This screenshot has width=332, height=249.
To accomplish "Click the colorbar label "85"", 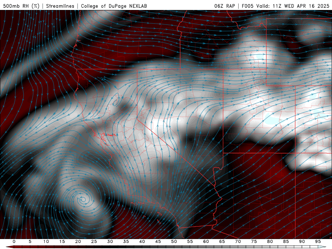I will click(x=286, y=242).
